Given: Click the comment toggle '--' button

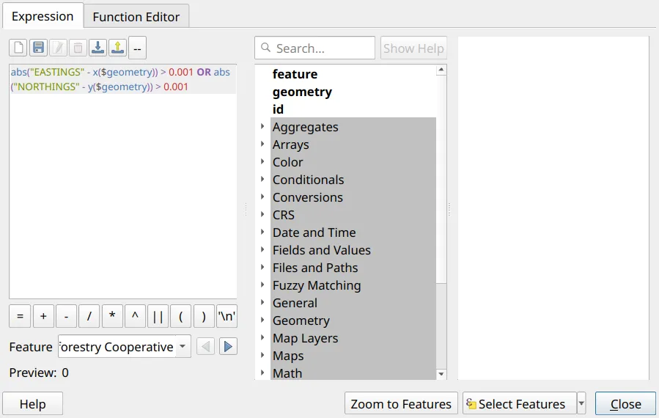Looking at the screenshot, I should tap(137, 48).
